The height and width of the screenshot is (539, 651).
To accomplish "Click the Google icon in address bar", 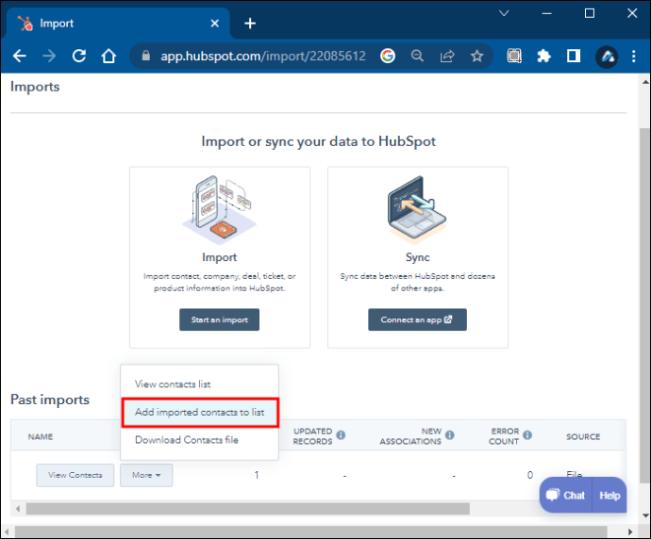I will point(388,56).
